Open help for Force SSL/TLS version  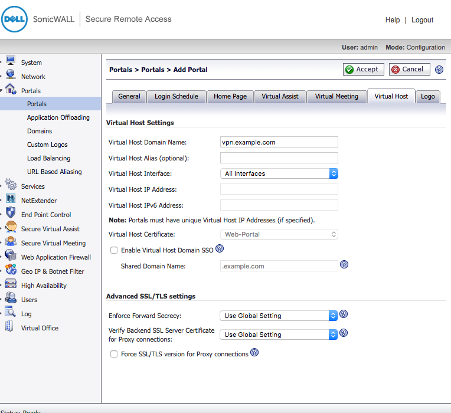pyautogui.click(x=254, y=352)
